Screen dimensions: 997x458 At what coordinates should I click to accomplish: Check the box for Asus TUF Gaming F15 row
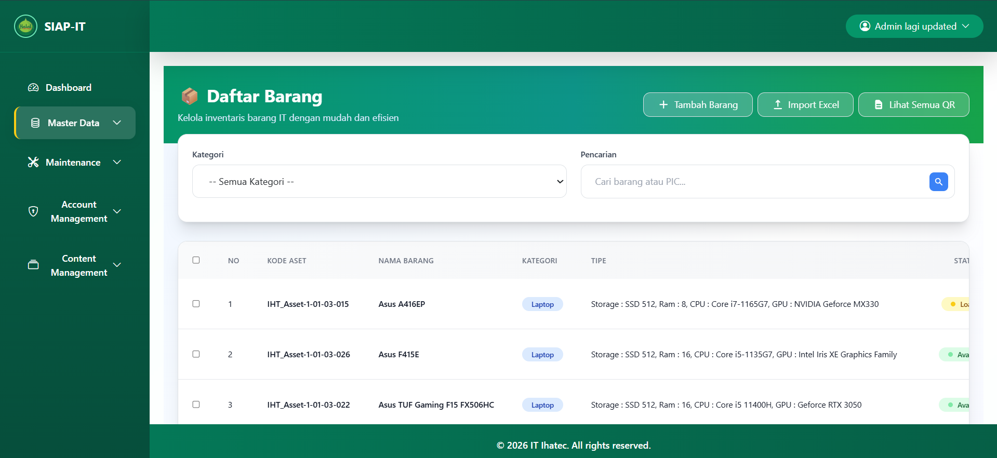(x=196, y=405)
